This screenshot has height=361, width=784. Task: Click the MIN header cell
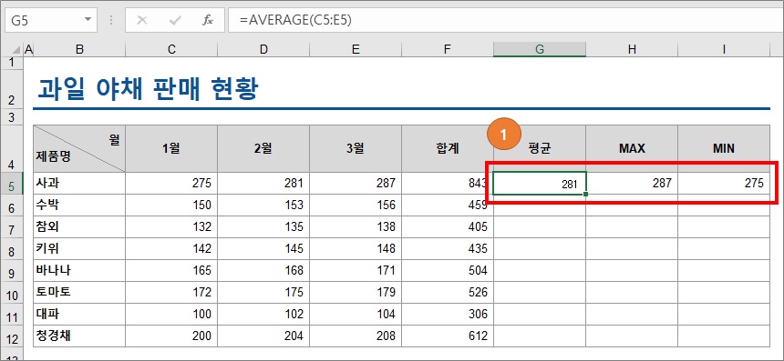(724, 148)
